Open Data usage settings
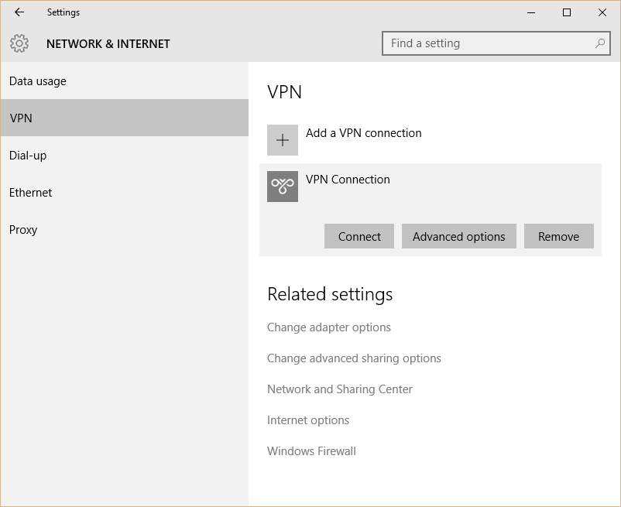The image size is (621, 507). pyautogui.click(x=36, y=81)
